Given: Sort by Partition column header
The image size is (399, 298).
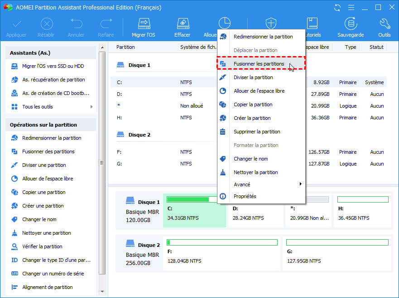Looking at the screenshot, I should click(126, 47).
